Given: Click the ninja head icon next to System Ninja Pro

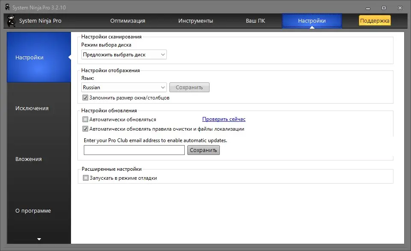Looking at the screenshot, I should pos(10,20).
